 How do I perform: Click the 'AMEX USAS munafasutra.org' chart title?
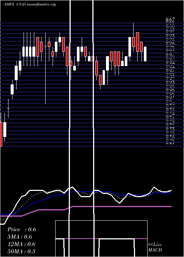pyautogui.click(x=29, y=4)
